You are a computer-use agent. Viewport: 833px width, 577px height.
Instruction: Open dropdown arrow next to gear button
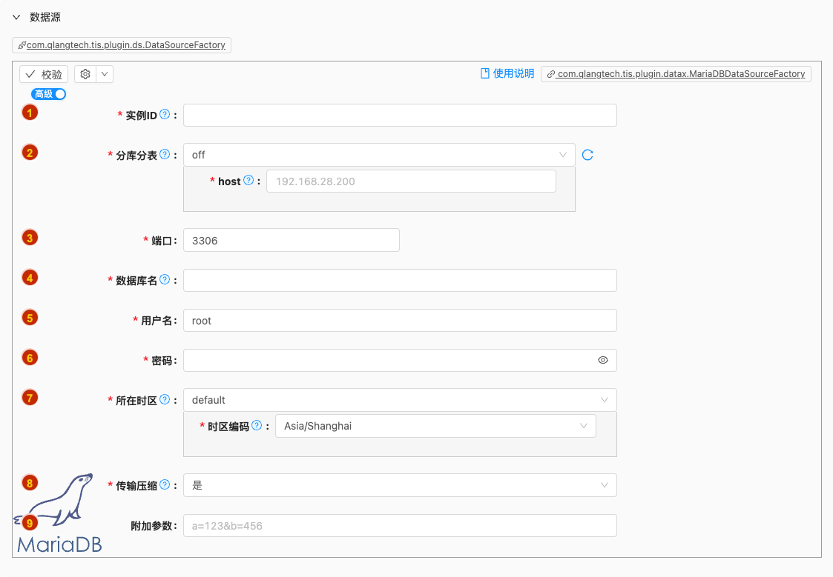click(105, 74)
